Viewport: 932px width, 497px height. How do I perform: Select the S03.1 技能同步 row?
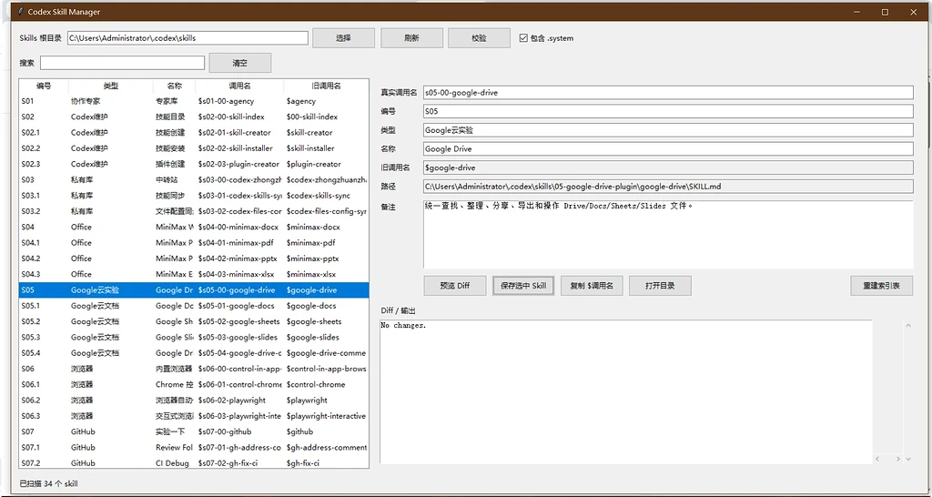tap(194, 196)
